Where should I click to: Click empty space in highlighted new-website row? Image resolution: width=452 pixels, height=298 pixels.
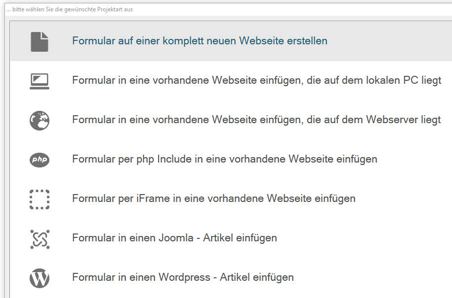(x=390, y=41)
